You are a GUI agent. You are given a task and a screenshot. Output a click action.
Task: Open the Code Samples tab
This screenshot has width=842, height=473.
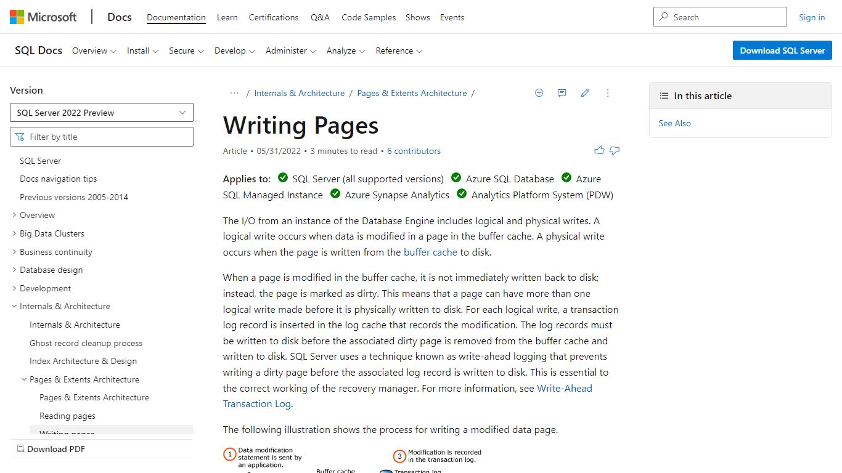point(369,17)
